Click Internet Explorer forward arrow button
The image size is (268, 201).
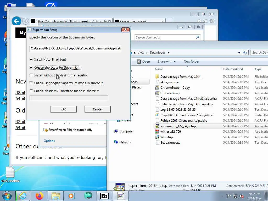click(x=25, y=21)
